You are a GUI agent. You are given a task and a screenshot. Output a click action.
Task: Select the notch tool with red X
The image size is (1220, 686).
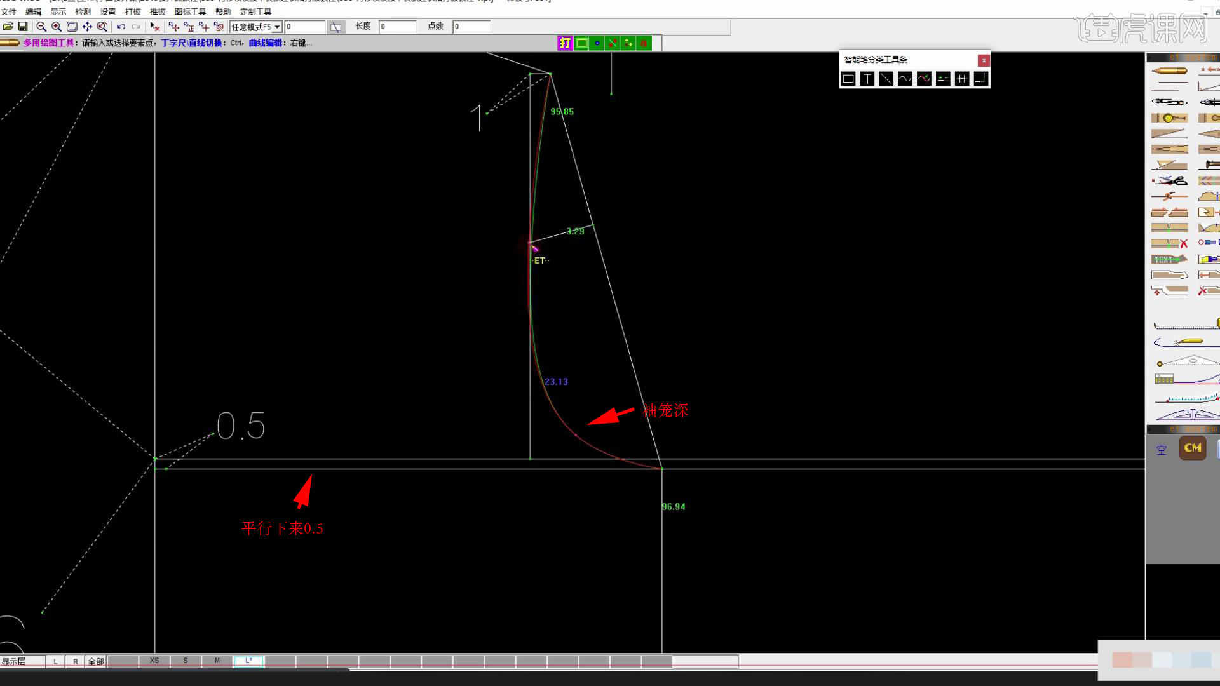1169,243
